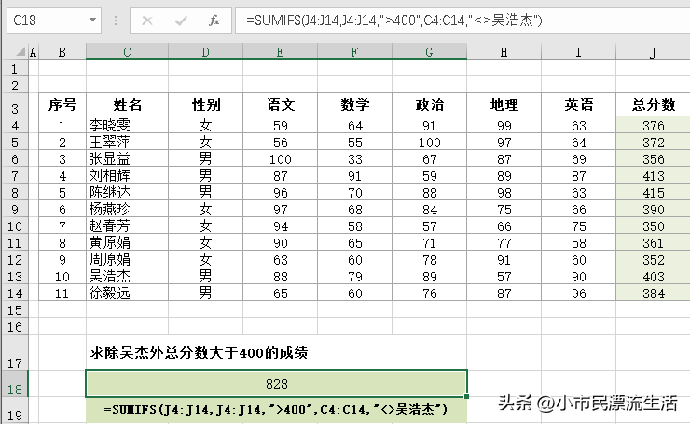The image size is (690, 424).
Task: Click the 语文 header cell
Action: (280, 104)
